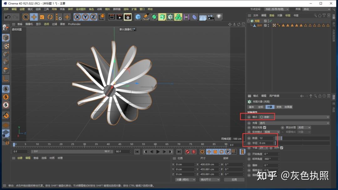The image size is (338, 190).
Task: Click the 应用 apply button
Action: pos(234,179)
